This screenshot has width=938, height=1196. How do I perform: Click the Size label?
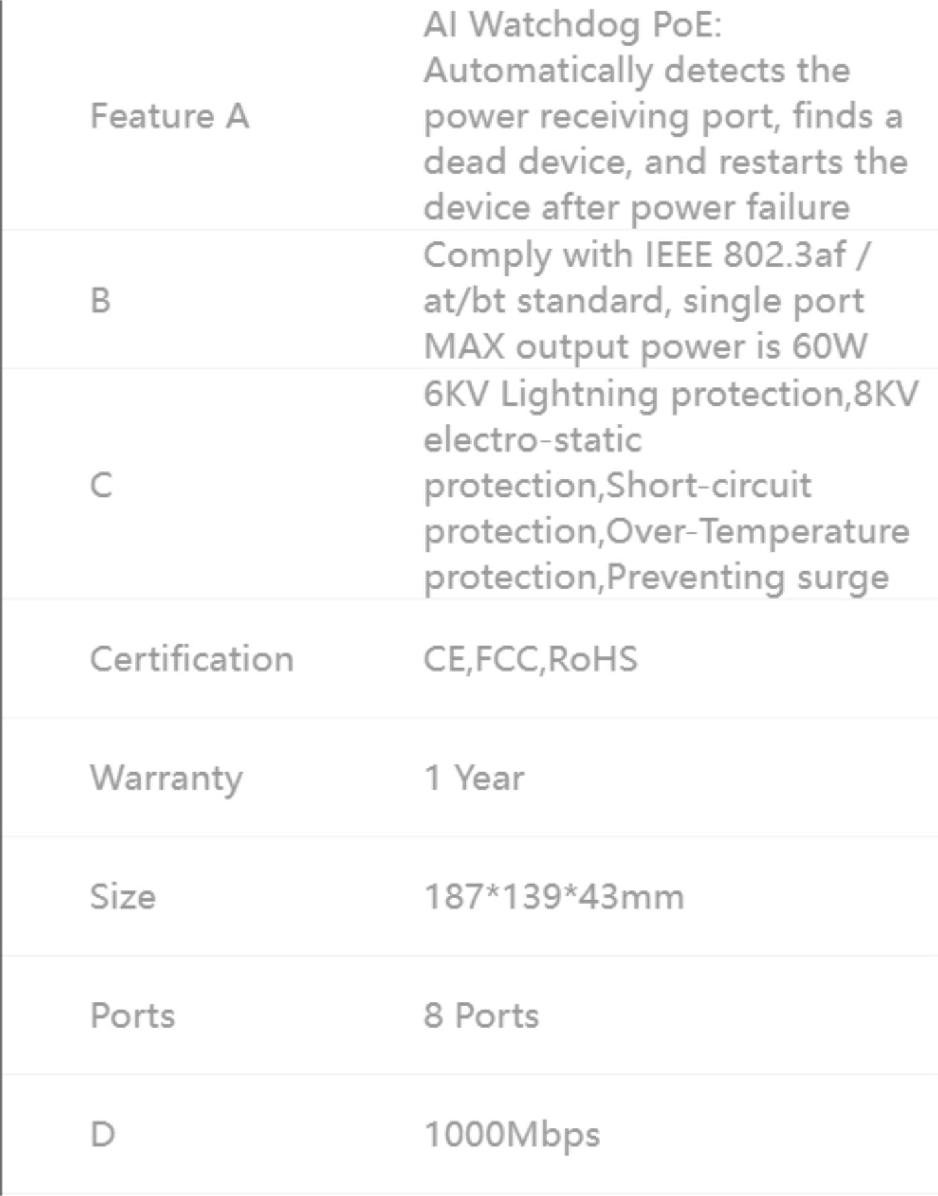pos(123,897)
